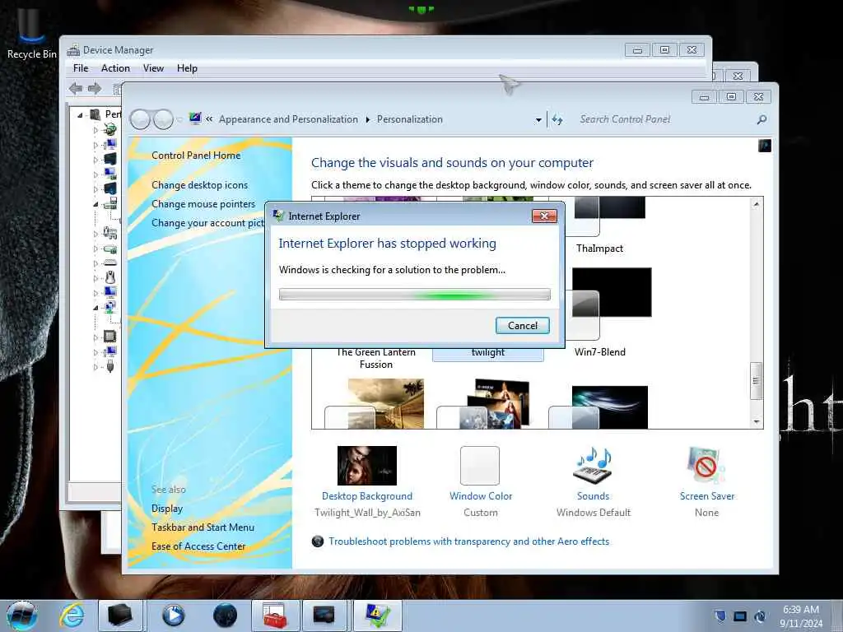
Task: Open recent pages dropdown next to forward button
Action: click(179, 119)
